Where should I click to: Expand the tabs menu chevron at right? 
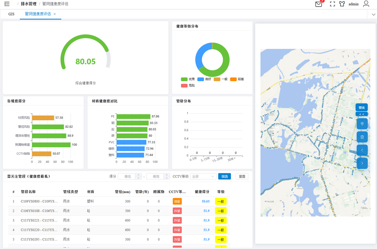374,14
